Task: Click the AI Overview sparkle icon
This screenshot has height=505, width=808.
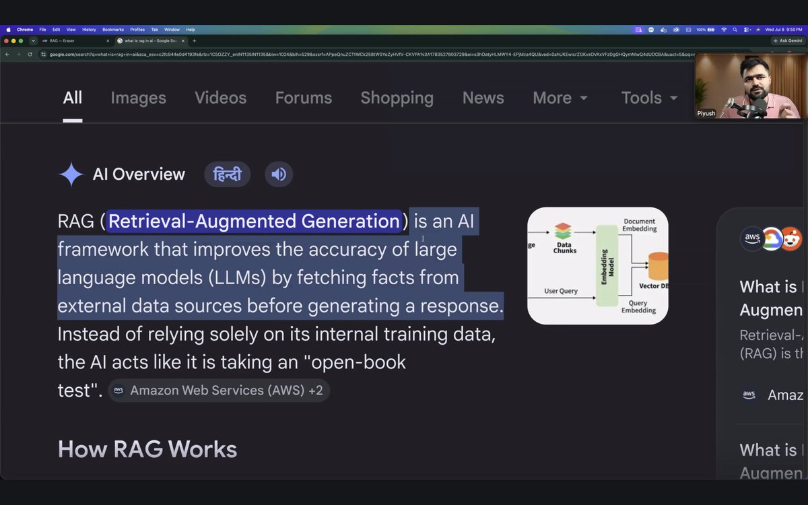Action: pyautogui.click(x=71, y=174)
